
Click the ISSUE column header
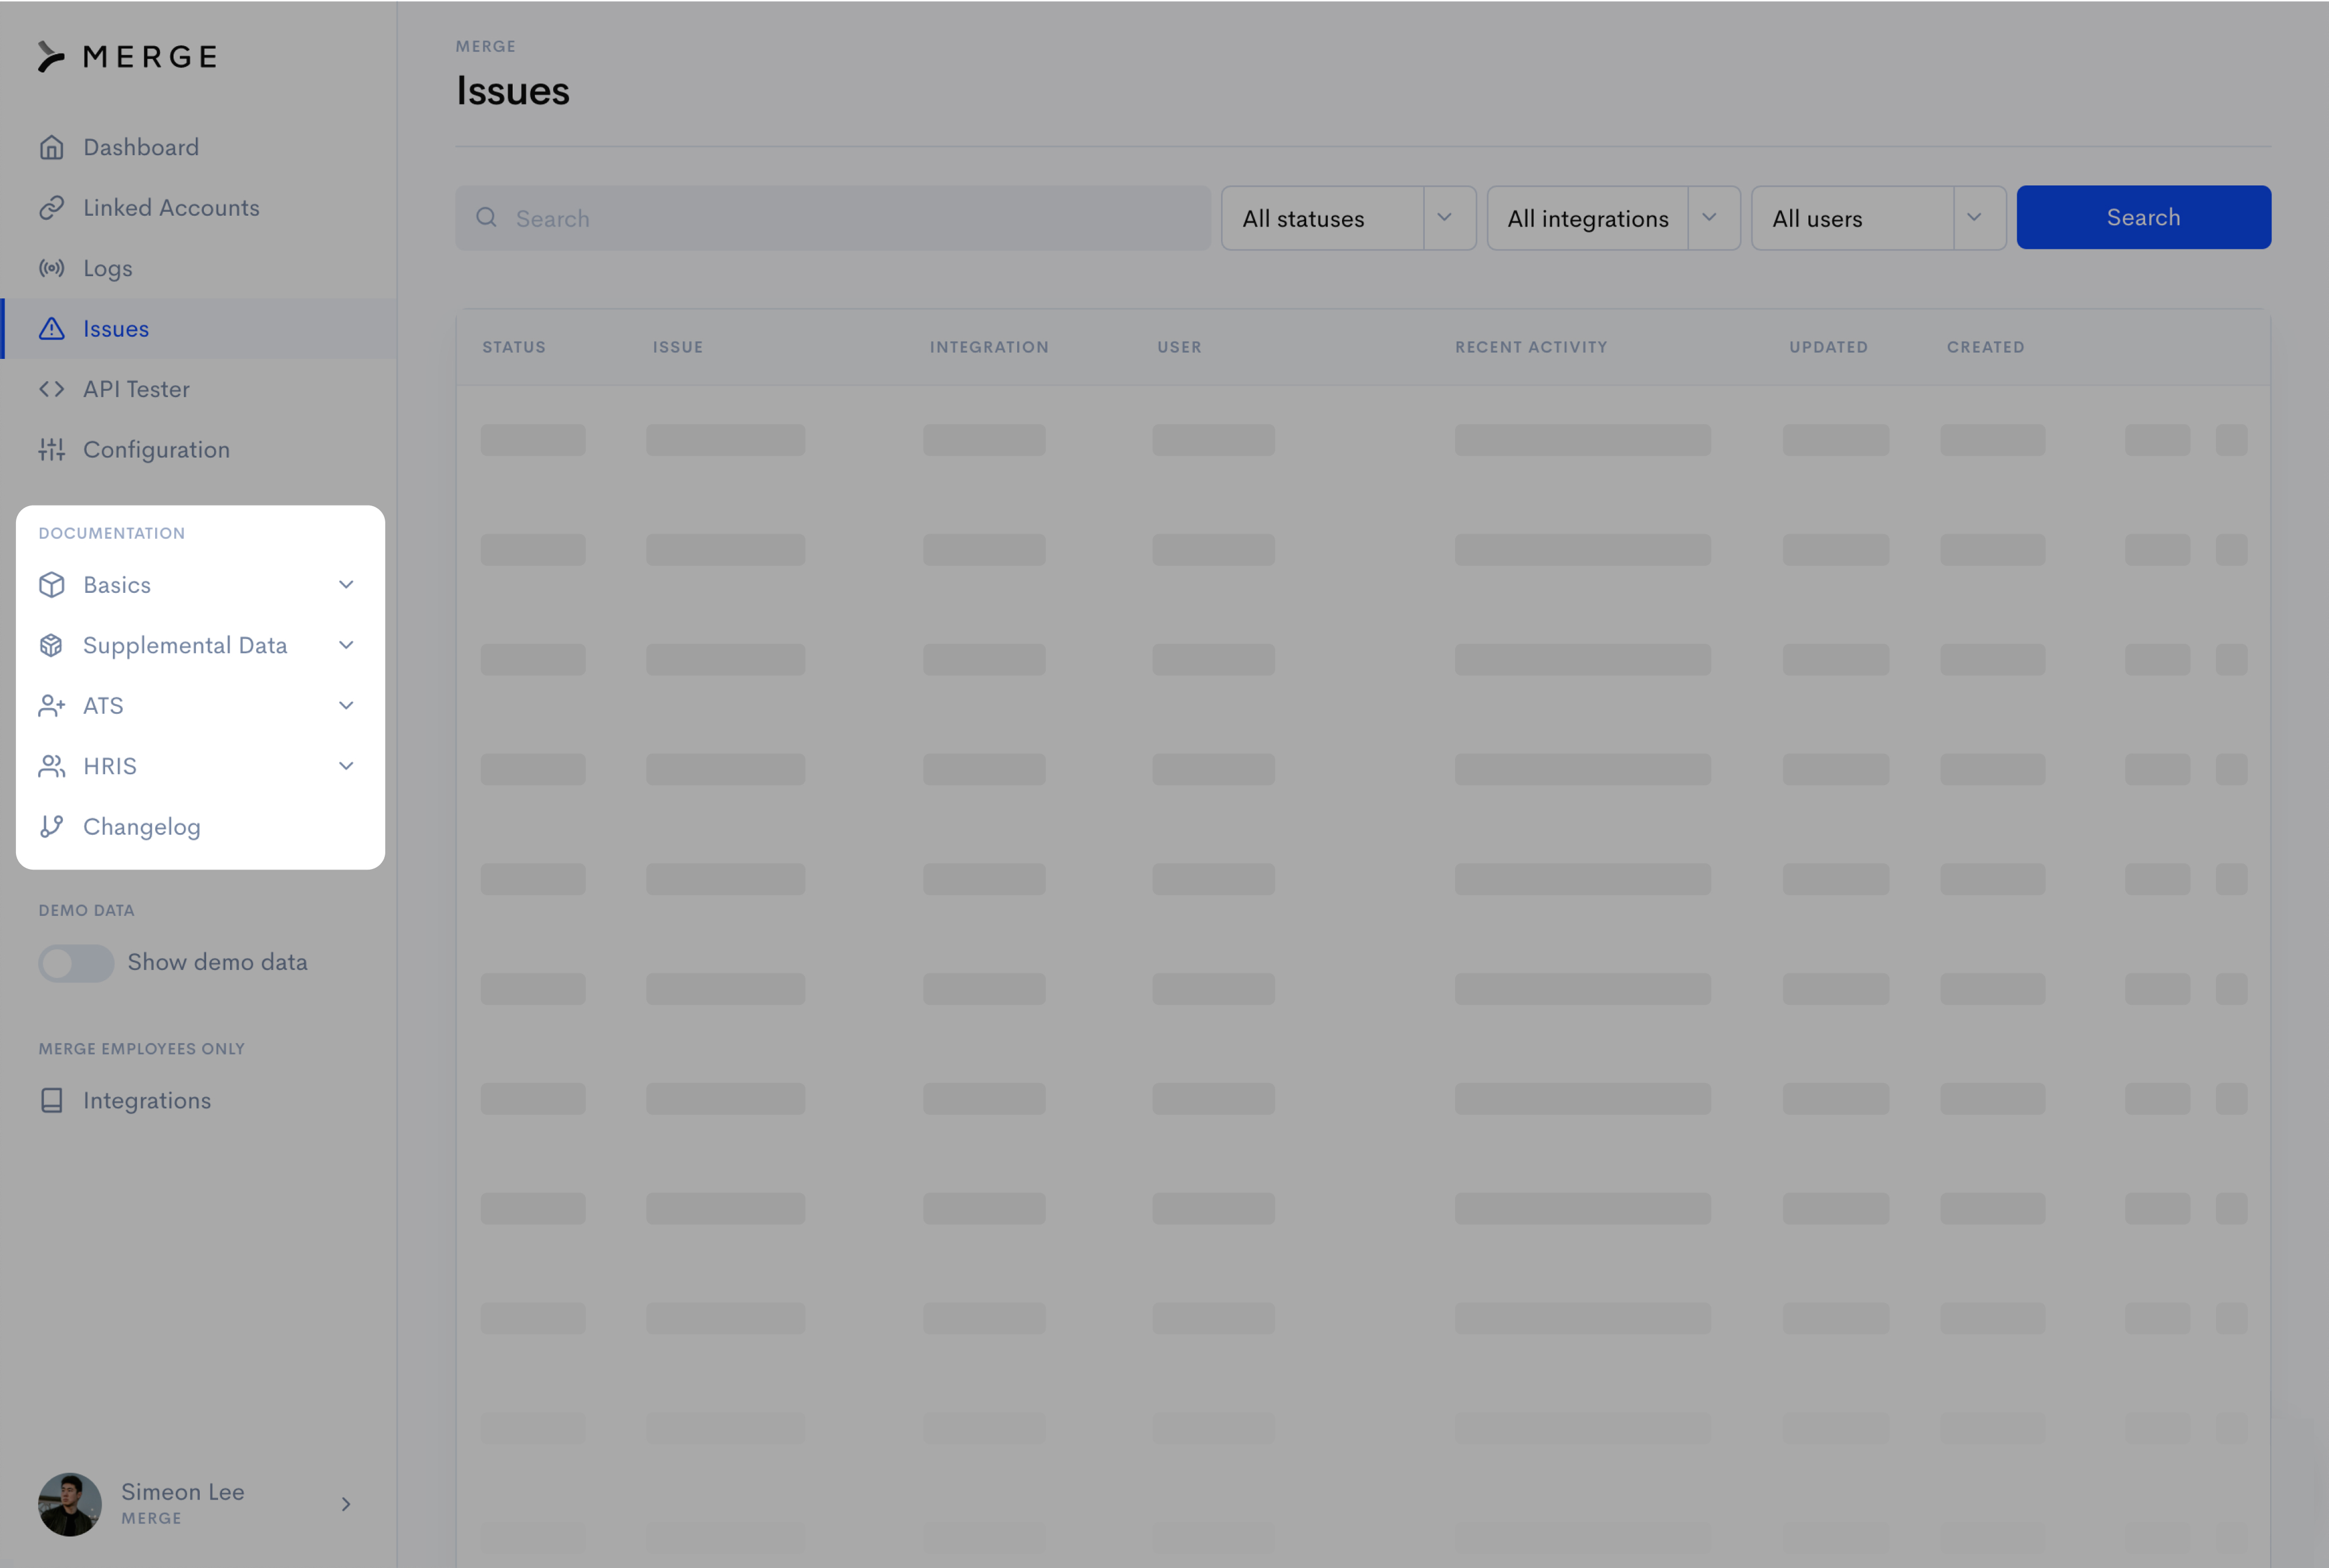(x=678, y=347)
